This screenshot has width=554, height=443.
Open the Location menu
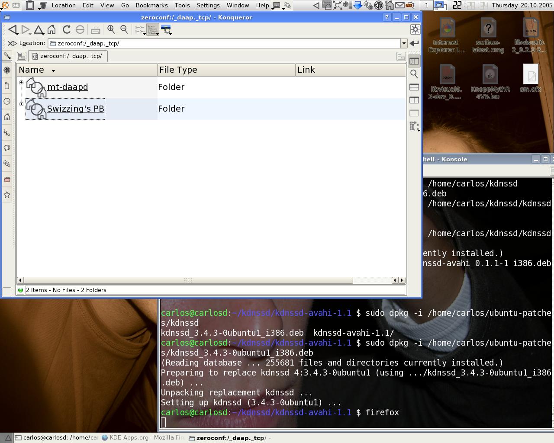pos(64,5)
